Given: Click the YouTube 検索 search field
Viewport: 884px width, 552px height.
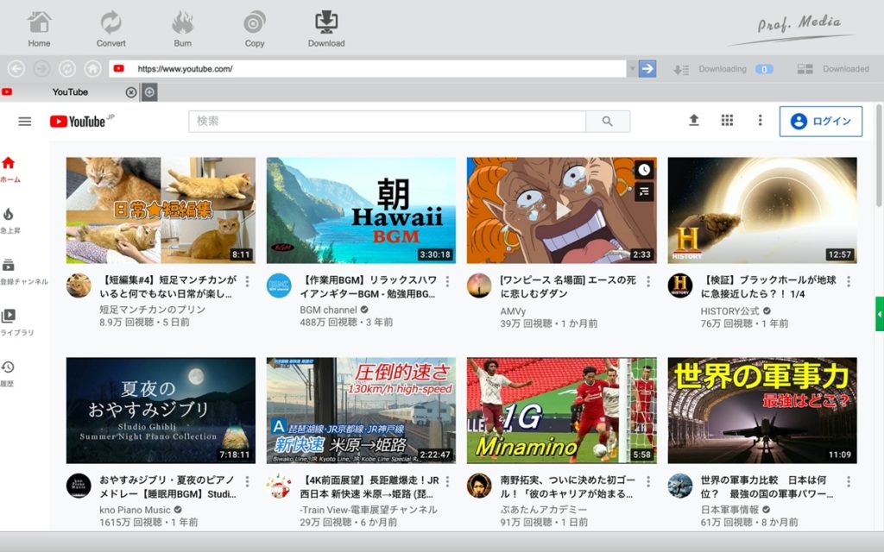Looking at the screenshot, I should [x=387, y=121].
